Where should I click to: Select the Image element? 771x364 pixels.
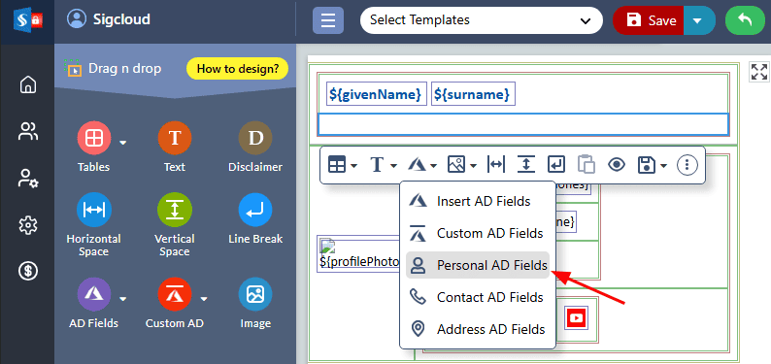point(255,304)
